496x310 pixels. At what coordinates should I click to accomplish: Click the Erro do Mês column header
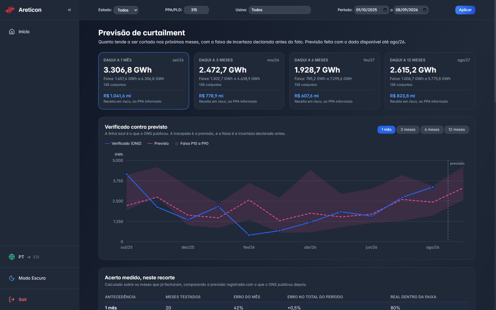(247, 297)
